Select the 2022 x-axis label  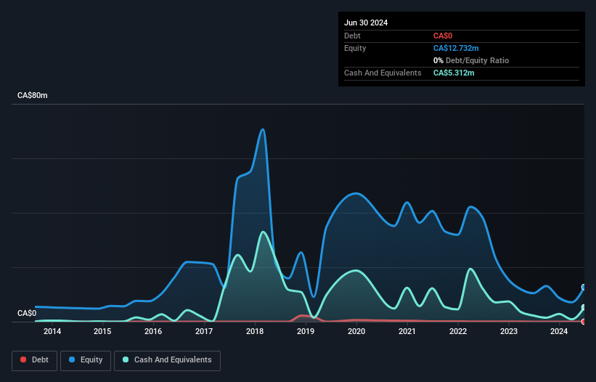coord(458,331)
